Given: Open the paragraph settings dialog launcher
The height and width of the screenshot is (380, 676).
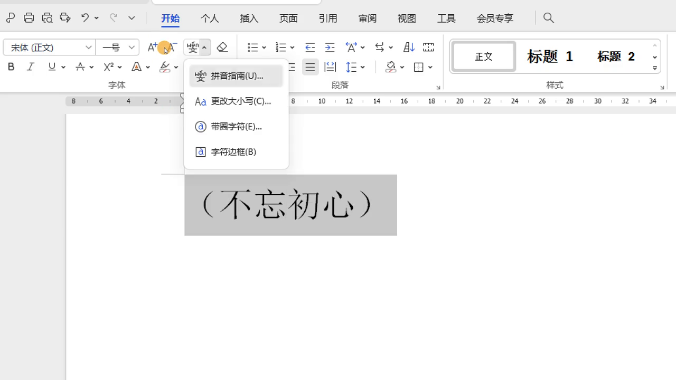Looking at the screenshot, I should pos(438,87).
